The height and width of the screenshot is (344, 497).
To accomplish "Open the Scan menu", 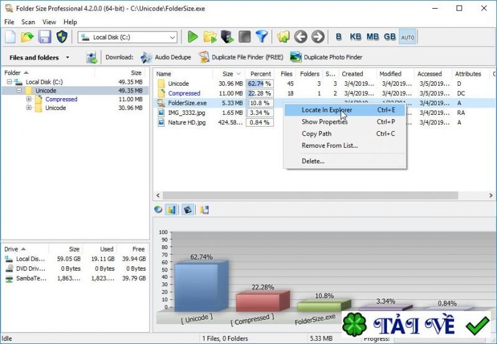I will [28, 22].
